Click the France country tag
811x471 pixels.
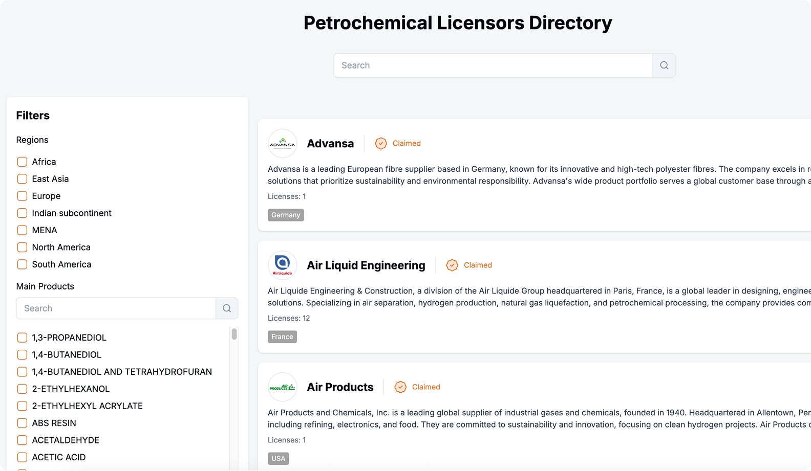point(282,337)
